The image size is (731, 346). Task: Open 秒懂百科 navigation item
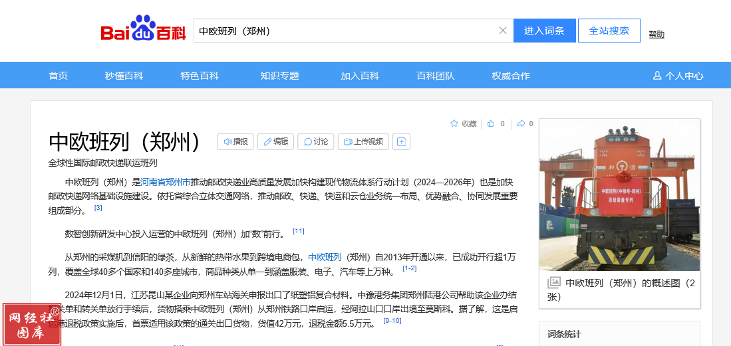[x=124, y=76]
